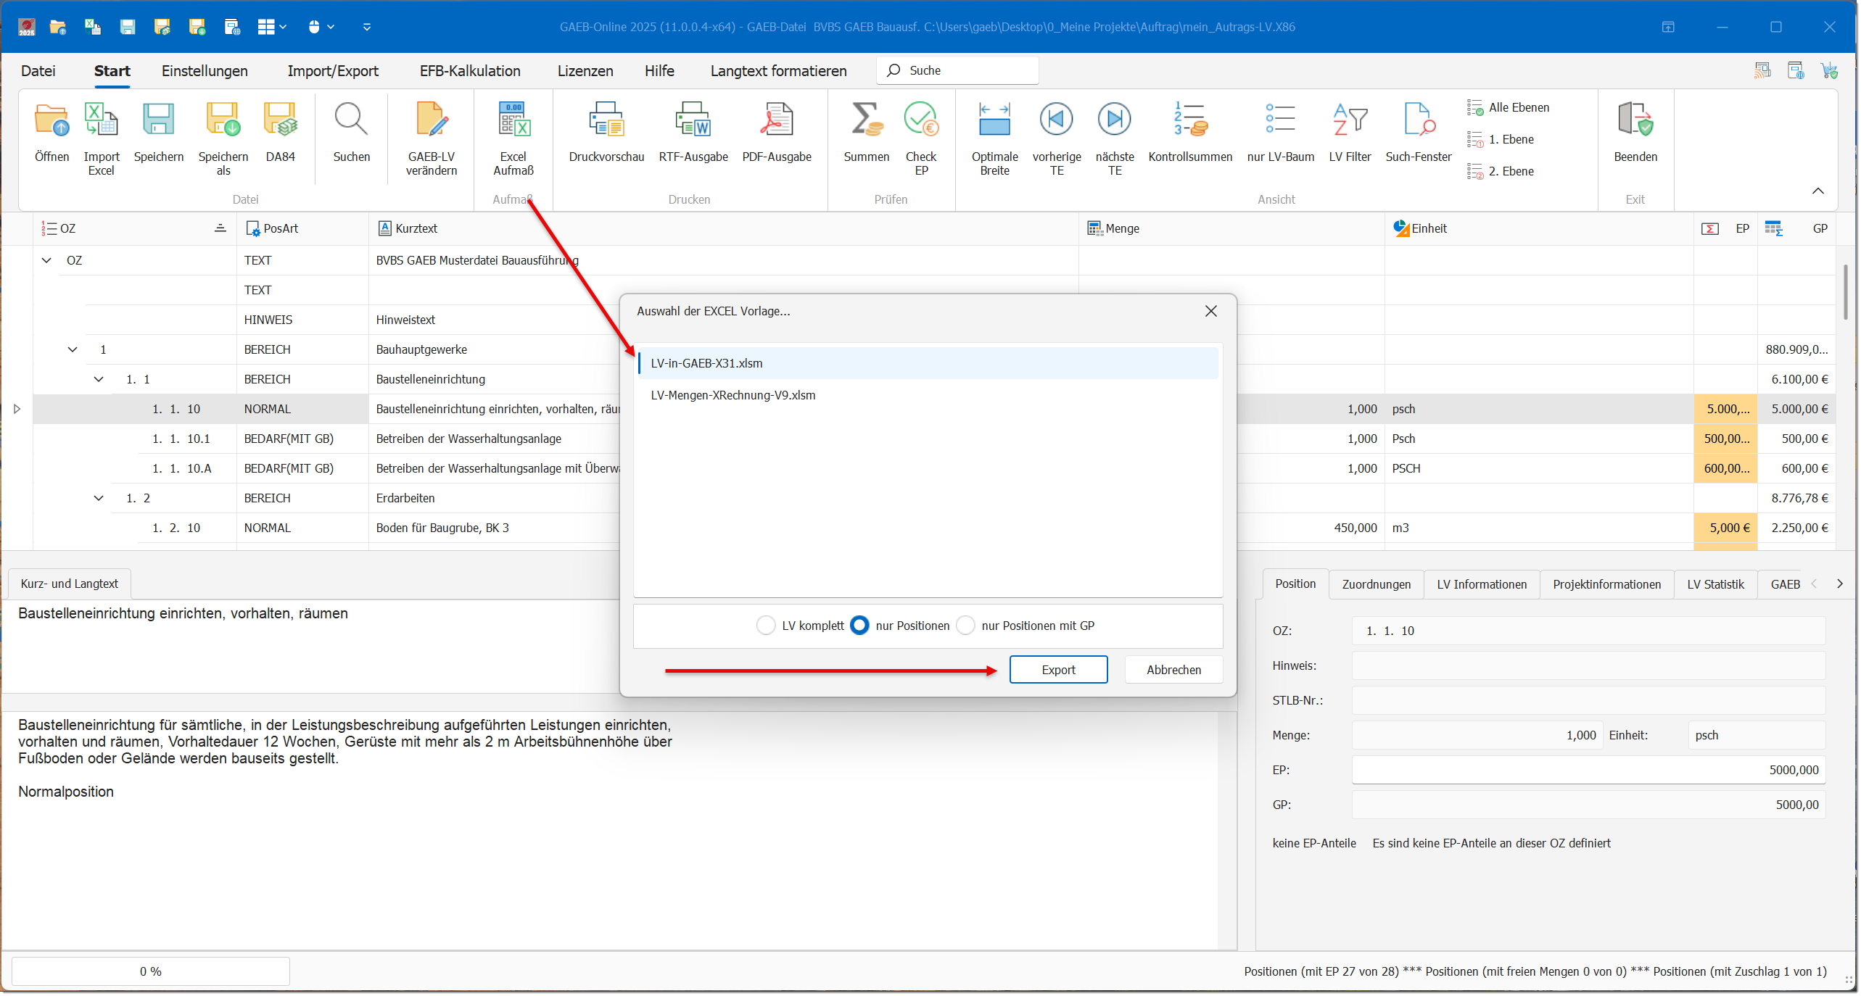
Task: Select the LV komplett radio option
Action: click(x=766, y=626)
